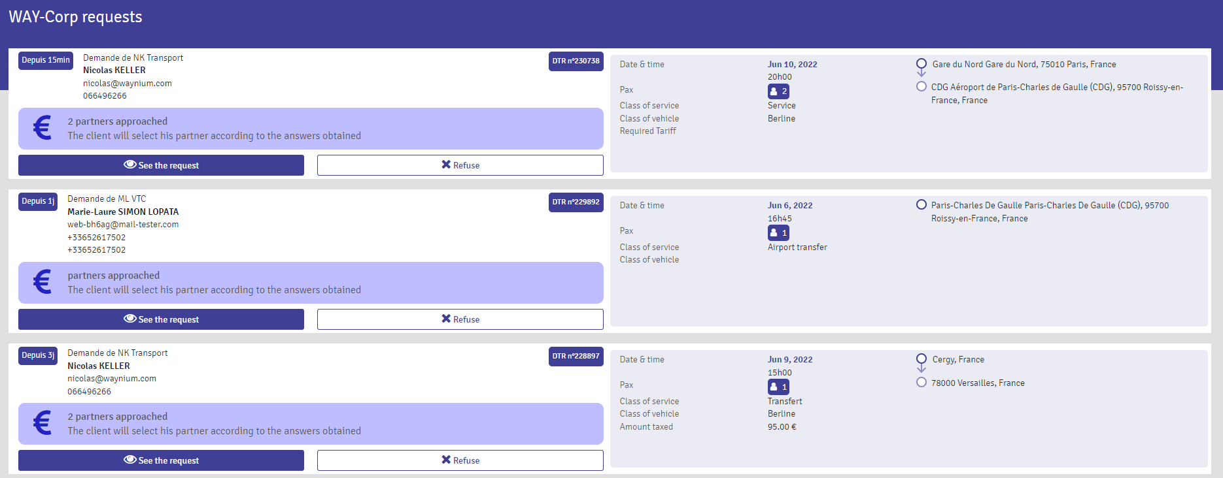Click the DTR n°229892 badge
The image size is (1223, 478).
coord(576,202)
